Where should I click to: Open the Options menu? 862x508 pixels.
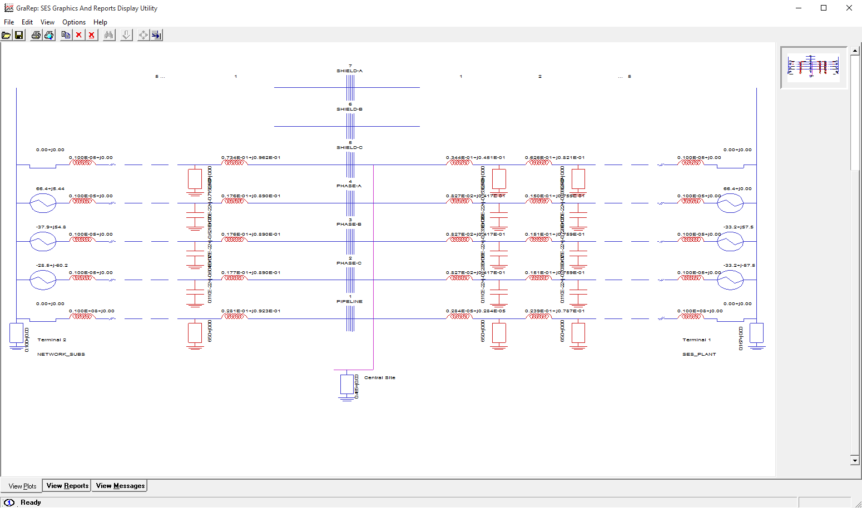(x=74, y=22)
